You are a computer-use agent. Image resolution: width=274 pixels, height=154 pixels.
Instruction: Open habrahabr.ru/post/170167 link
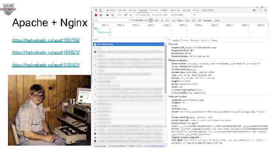pos(46,65)
